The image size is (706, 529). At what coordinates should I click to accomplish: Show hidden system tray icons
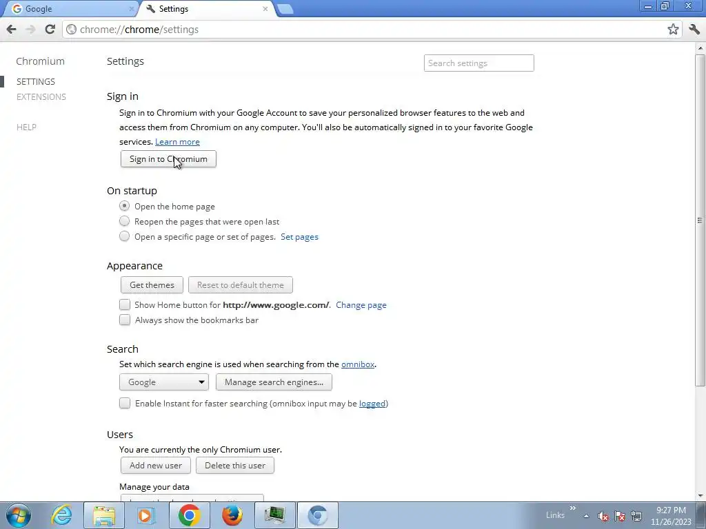(586, 516)
